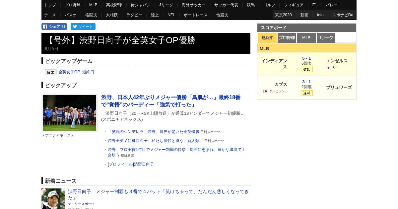Open the プロ野球 navigation menu item

73,5
